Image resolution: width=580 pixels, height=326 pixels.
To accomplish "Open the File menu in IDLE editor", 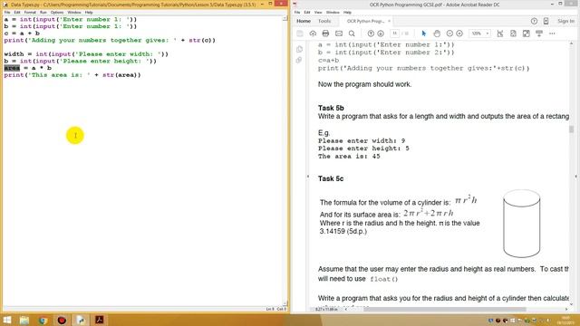I will (7, 12).
